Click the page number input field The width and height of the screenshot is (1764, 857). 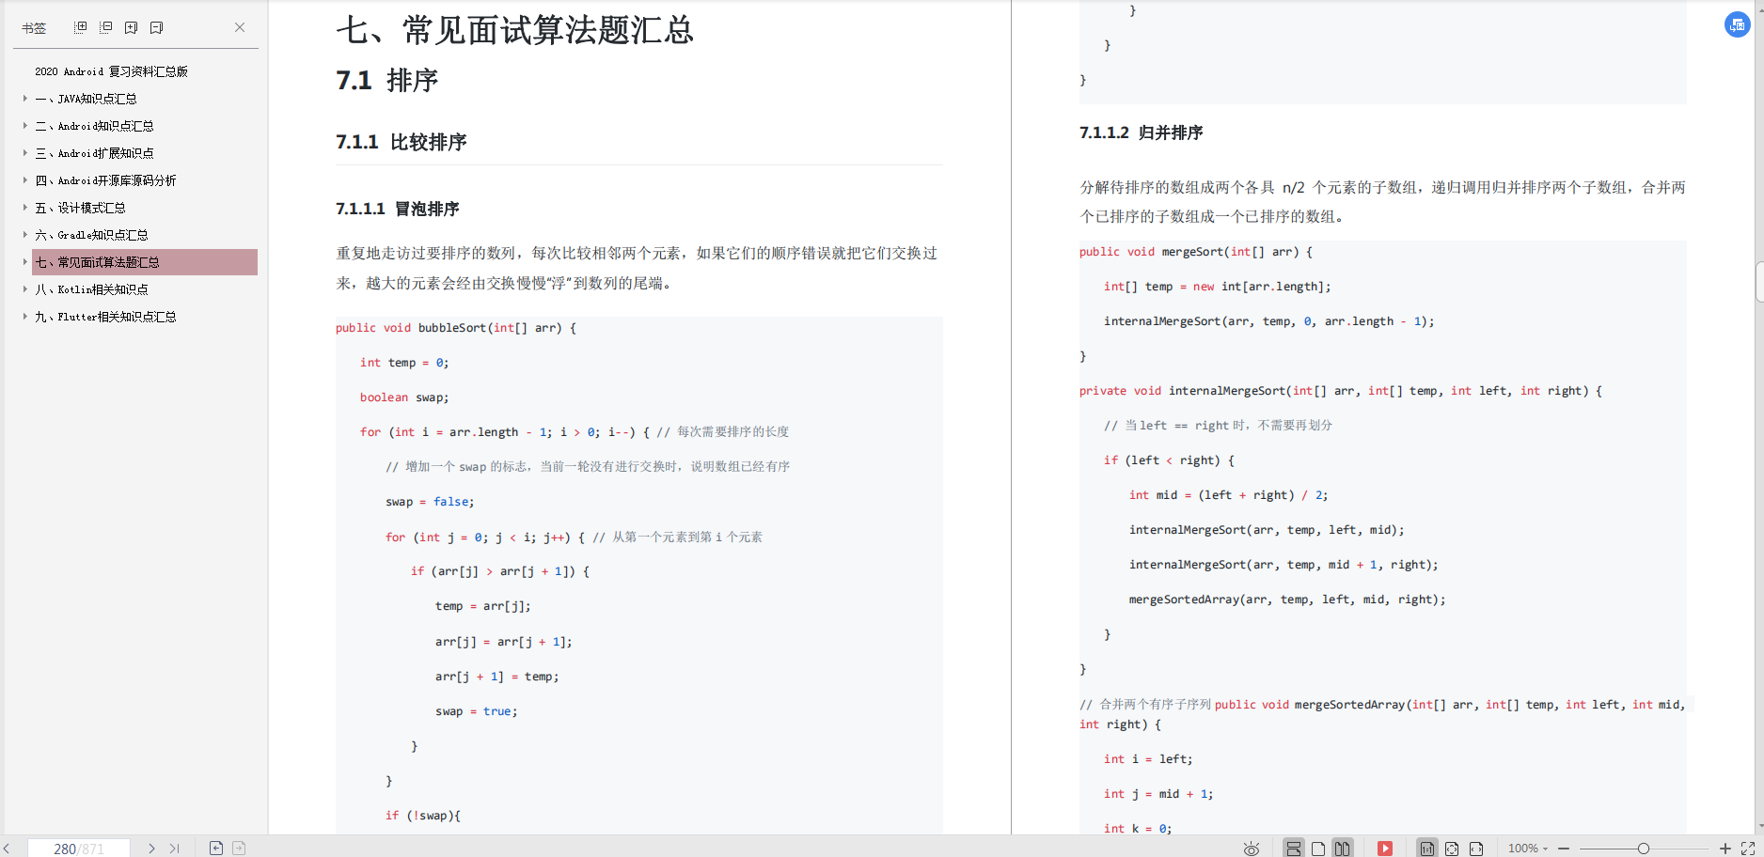79,849
